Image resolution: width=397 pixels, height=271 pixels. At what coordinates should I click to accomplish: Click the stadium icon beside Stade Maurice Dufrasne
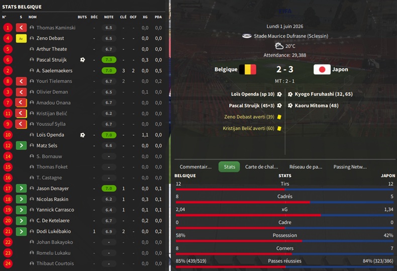[246, 36]
